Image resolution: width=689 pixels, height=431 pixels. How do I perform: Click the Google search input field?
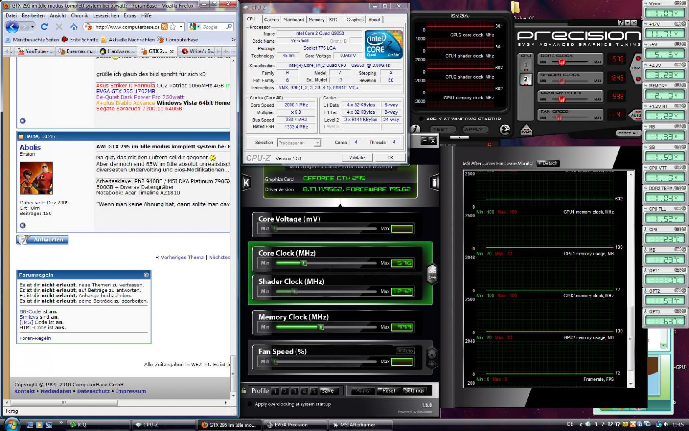[x=213, y=27]
